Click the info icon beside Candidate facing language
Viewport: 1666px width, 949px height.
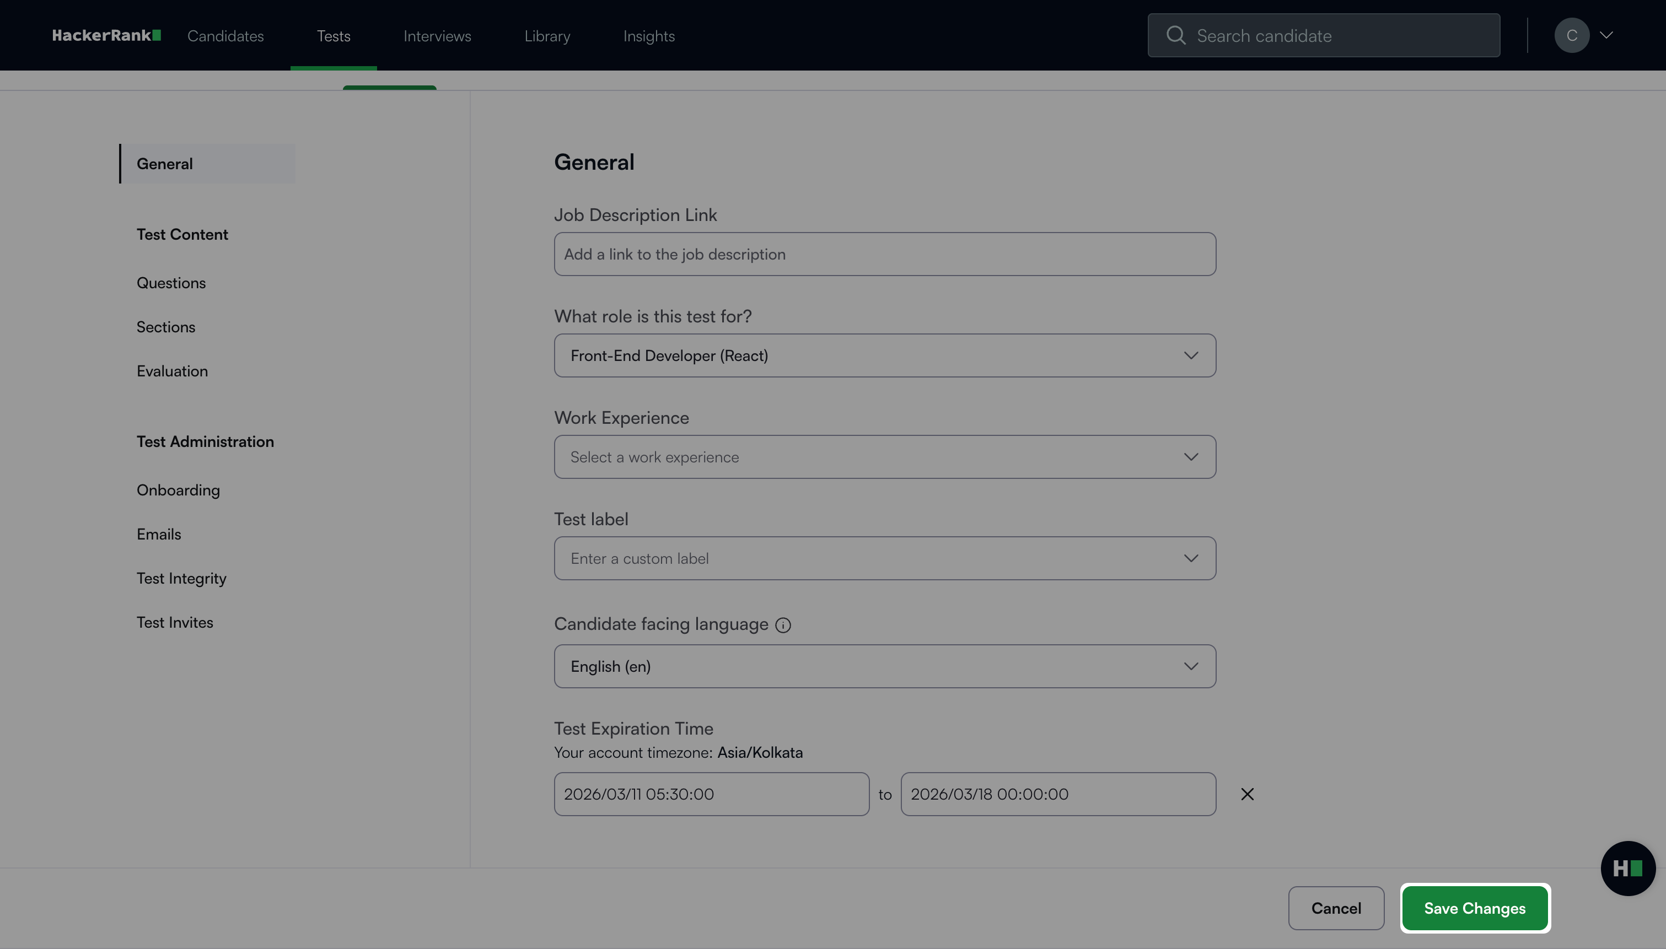tap(783, 625)
